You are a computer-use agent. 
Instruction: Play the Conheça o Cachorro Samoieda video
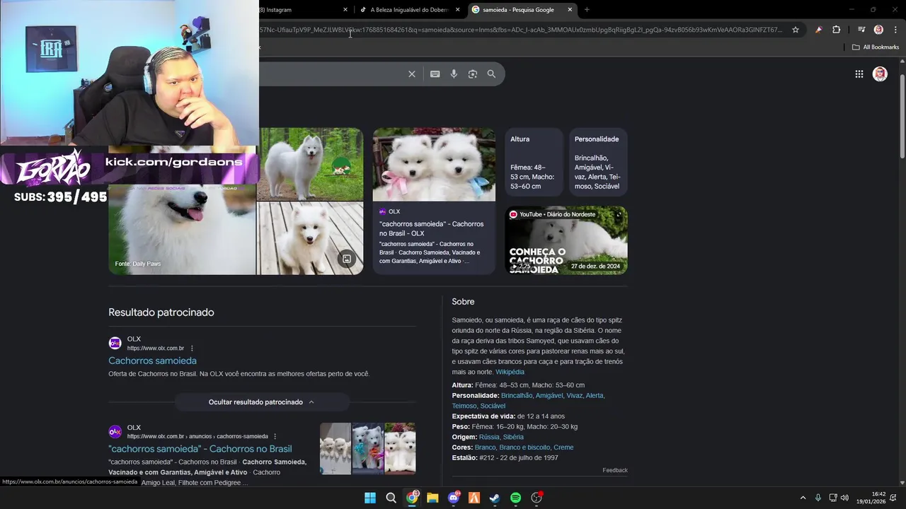566,240
